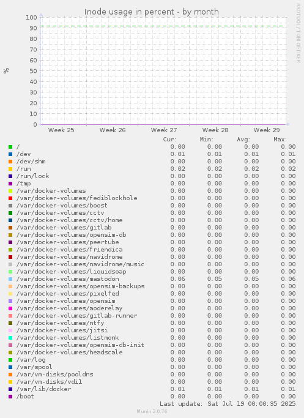Click '/var/docker-volumes/opensim-db' legend entry
The image size is (304, 418).
pos(71,235)
